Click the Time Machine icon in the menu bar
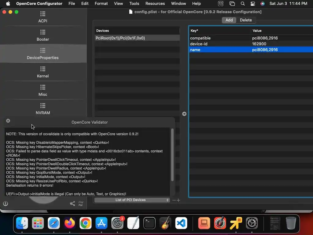The height and width of the screenshot is (235, 313). click(x=221, y=3)
